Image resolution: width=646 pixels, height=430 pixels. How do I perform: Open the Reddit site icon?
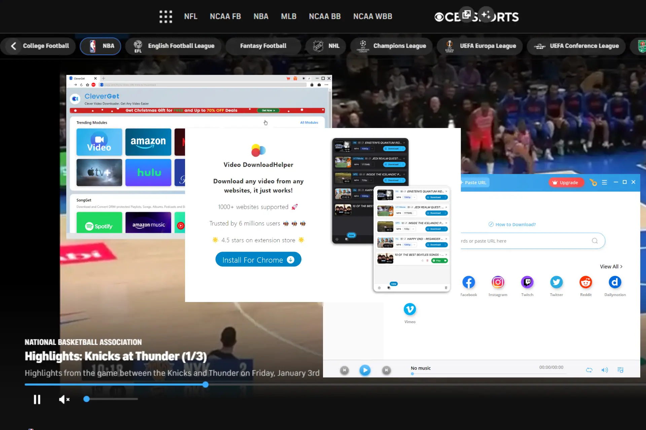pos(586,282)
